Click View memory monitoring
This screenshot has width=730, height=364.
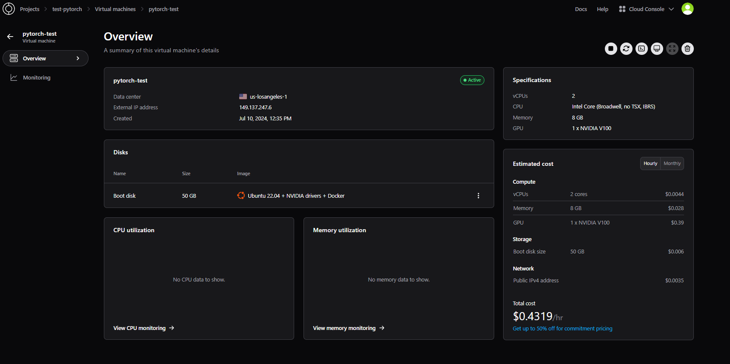click(349, 328)
